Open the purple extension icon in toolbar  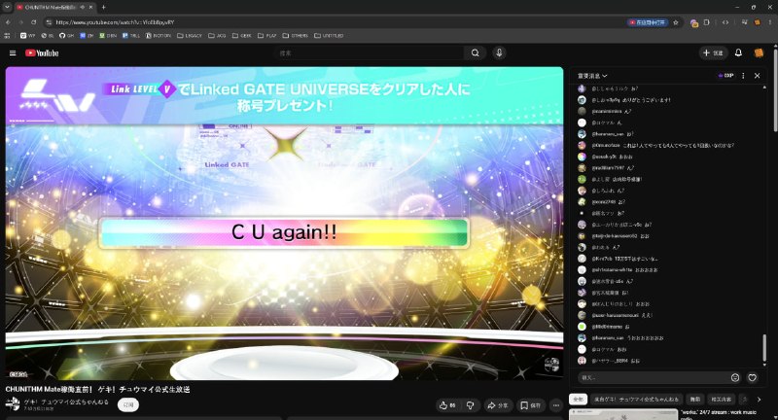pyautogui.click(x=694, y=22)
